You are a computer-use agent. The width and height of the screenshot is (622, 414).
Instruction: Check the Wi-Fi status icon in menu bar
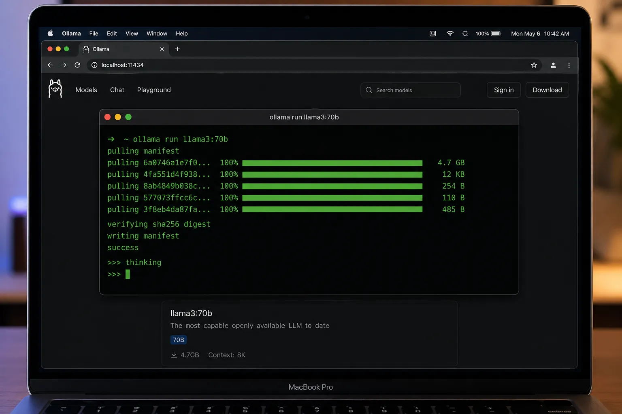[450, 34]
